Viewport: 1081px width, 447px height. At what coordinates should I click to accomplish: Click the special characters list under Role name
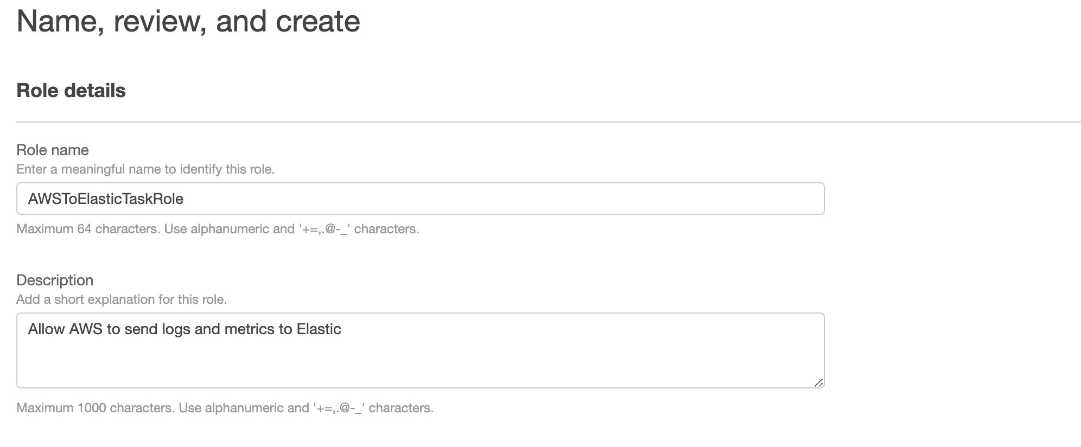(325, 229)
